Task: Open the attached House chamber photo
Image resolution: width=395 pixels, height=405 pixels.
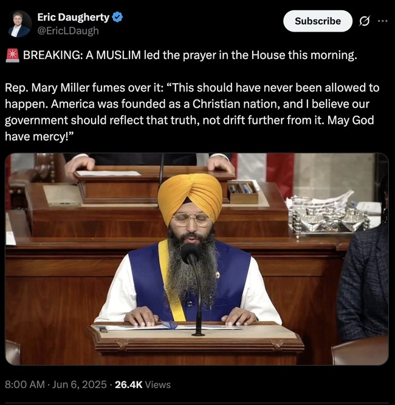Action: point(197,259)
